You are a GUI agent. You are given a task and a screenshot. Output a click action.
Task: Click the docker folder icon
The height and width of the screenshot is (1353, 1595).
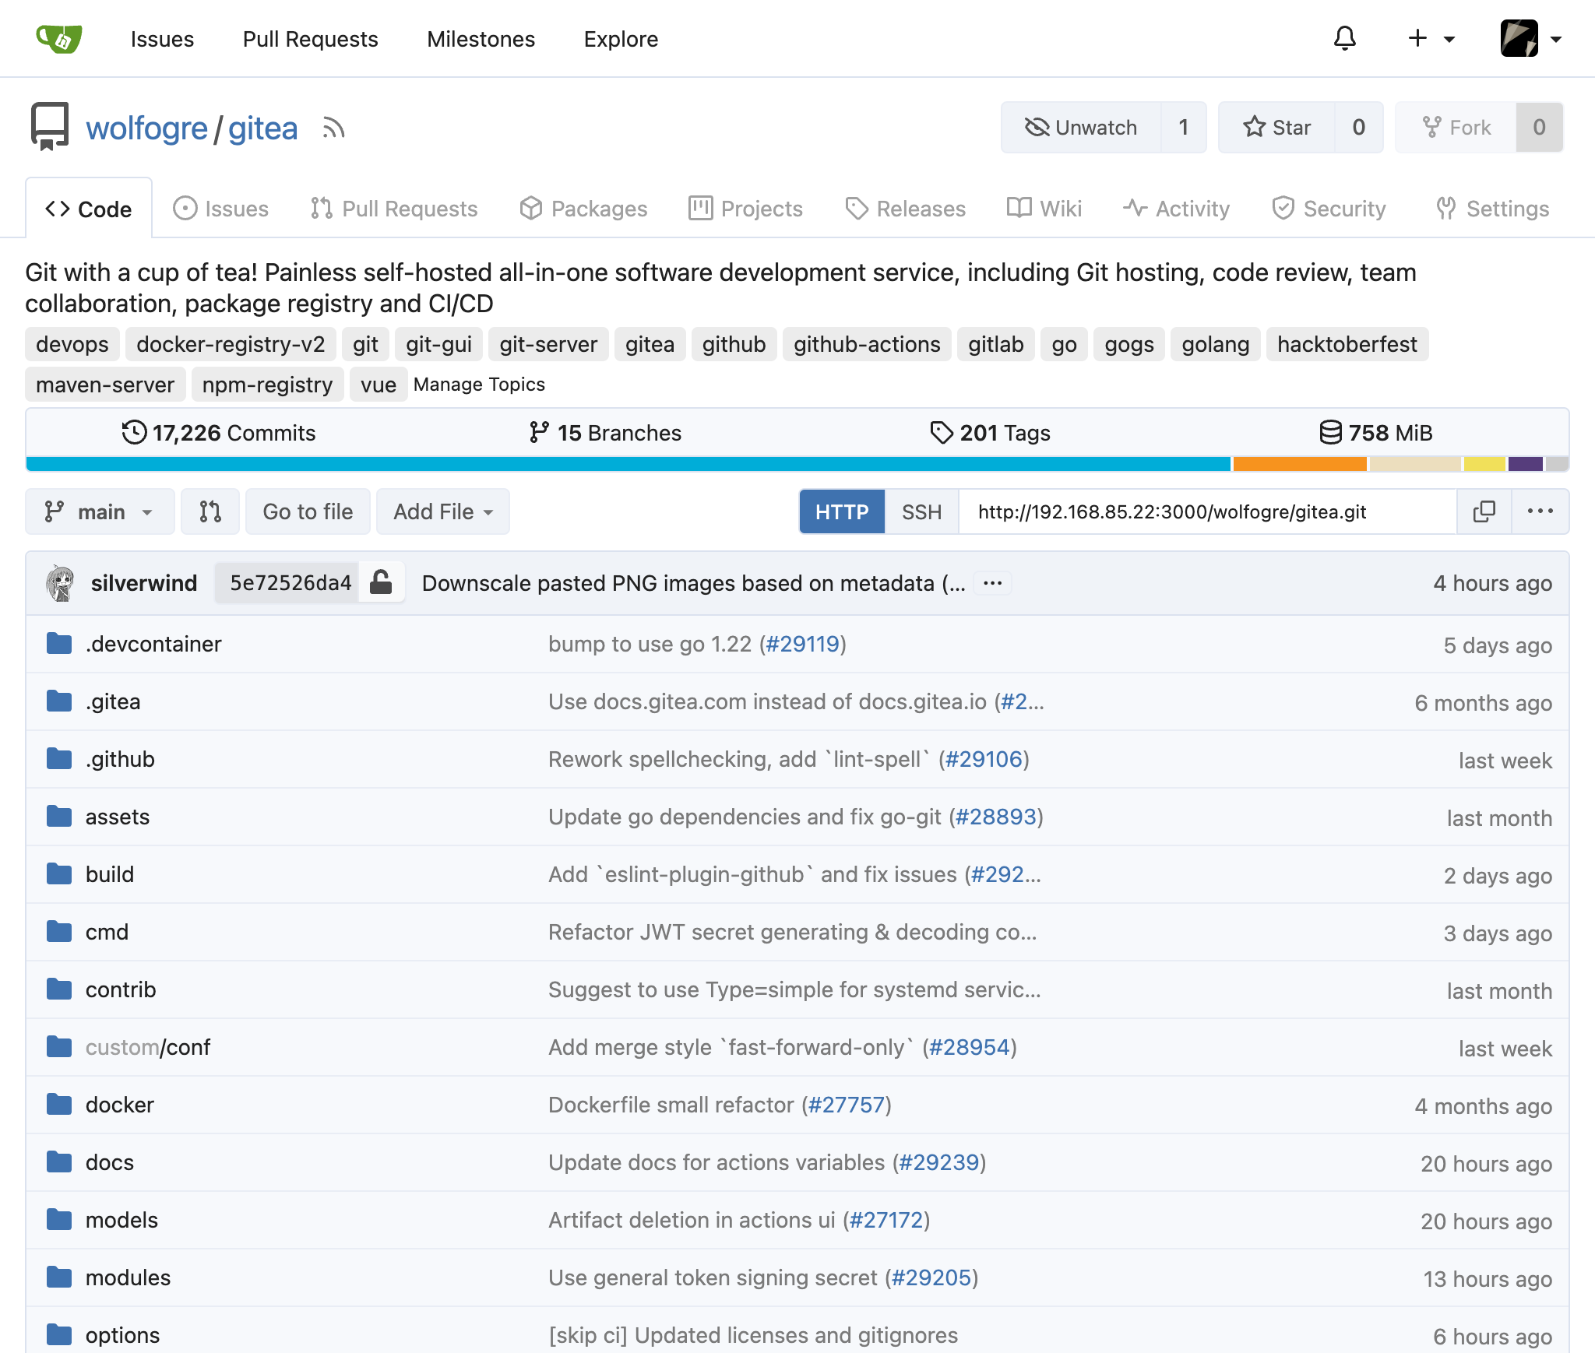[x=59, y=1105]
